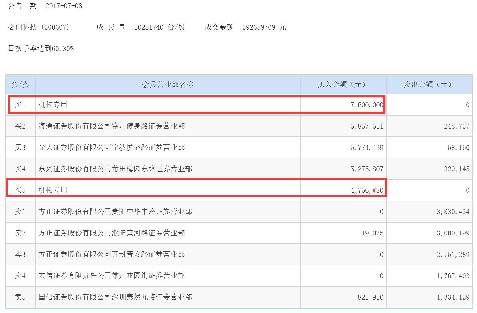The width and height of the screenshot is (477, 313).
Task: Click the turnover amount 392659769
Action: click(x=259, y=27)
